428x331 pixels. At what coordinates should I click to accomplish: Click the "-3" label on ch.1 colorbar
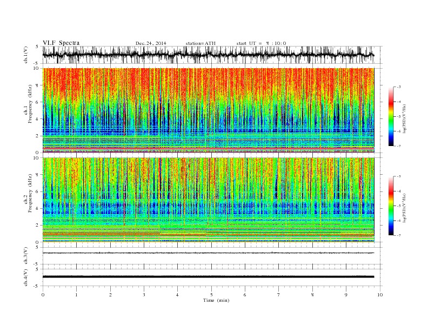tap(398, 87)
